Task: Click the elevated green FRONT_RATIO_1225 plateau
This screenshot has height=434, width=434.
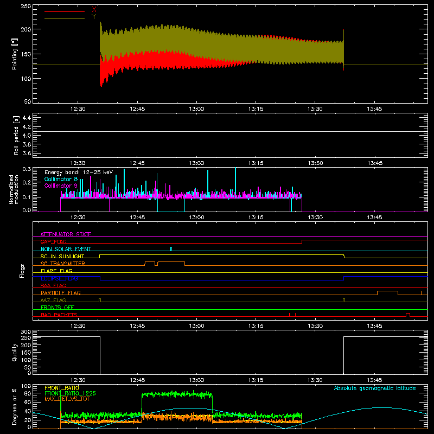Action: point(177,394)
